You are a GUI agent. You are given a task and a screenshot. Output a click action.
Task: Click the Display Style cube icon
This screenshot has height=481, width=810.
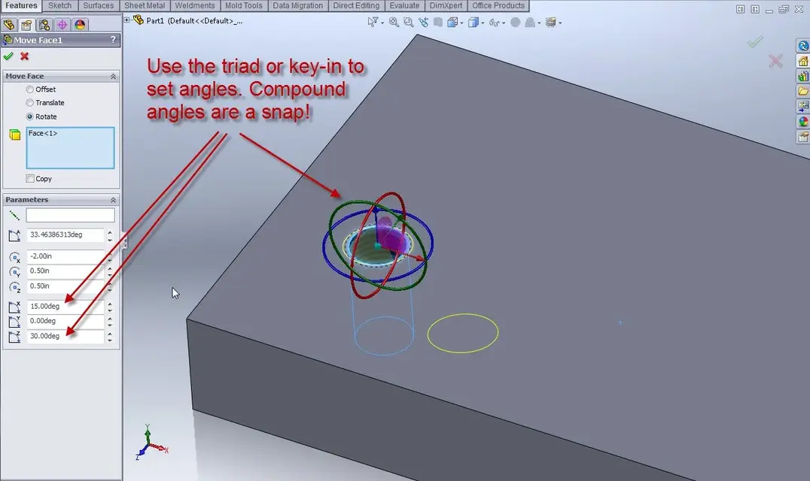[x=473, y=22]
